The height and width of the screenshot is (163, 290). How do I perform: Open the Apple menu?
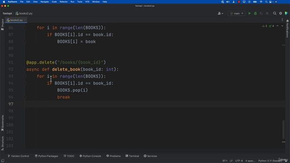(x=4, y=2)
